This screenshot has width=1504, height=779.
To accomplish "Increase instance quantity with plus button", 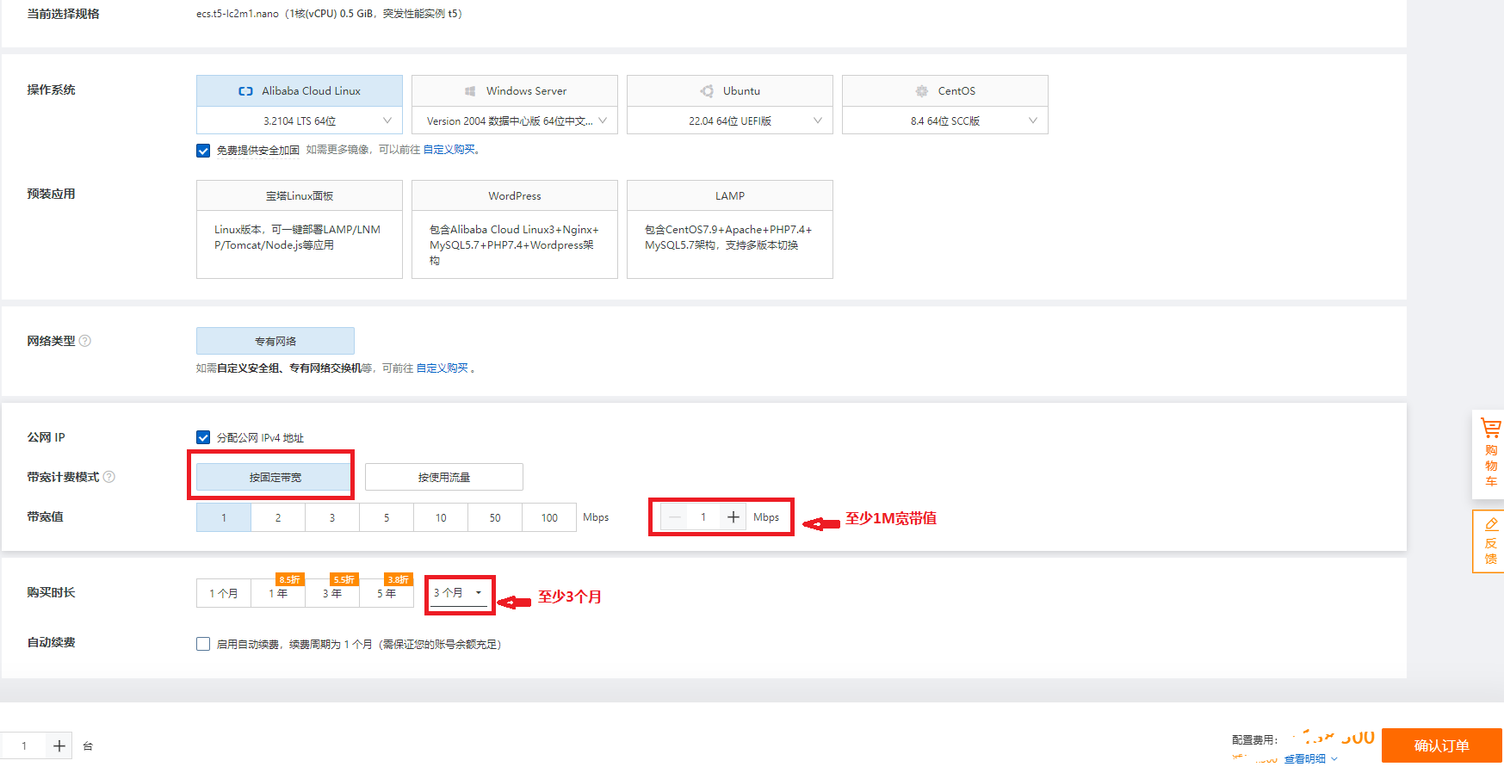I will pos(59,746).
